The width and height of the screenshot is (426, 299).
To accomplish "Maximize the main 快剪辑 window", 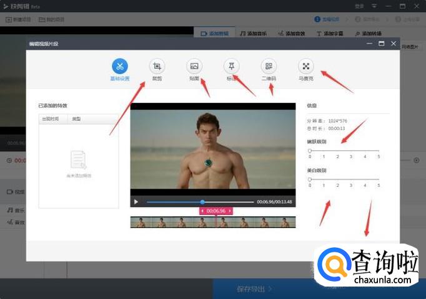I will pyautogui.click(x=403, y=6).
